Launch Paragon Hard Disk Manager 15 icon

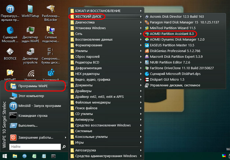pyautogui.click(x=147, y=22)
